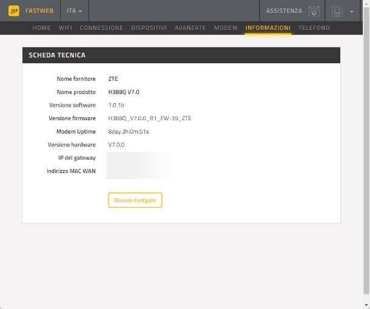Image resolution: width=370 pixels, height=309 pixels.
Task: Click the Fastweb yellow logo icon
Action: 14,11
